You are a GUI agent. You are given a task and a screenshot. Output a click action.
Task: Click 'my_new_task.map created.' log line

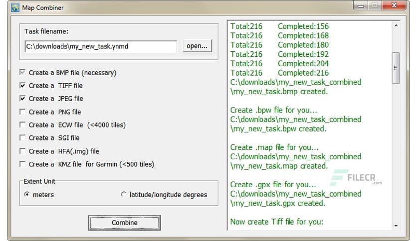[279, 166]
